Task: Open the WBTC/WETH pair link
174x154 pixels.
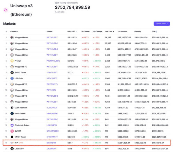Action: [52, 84]
